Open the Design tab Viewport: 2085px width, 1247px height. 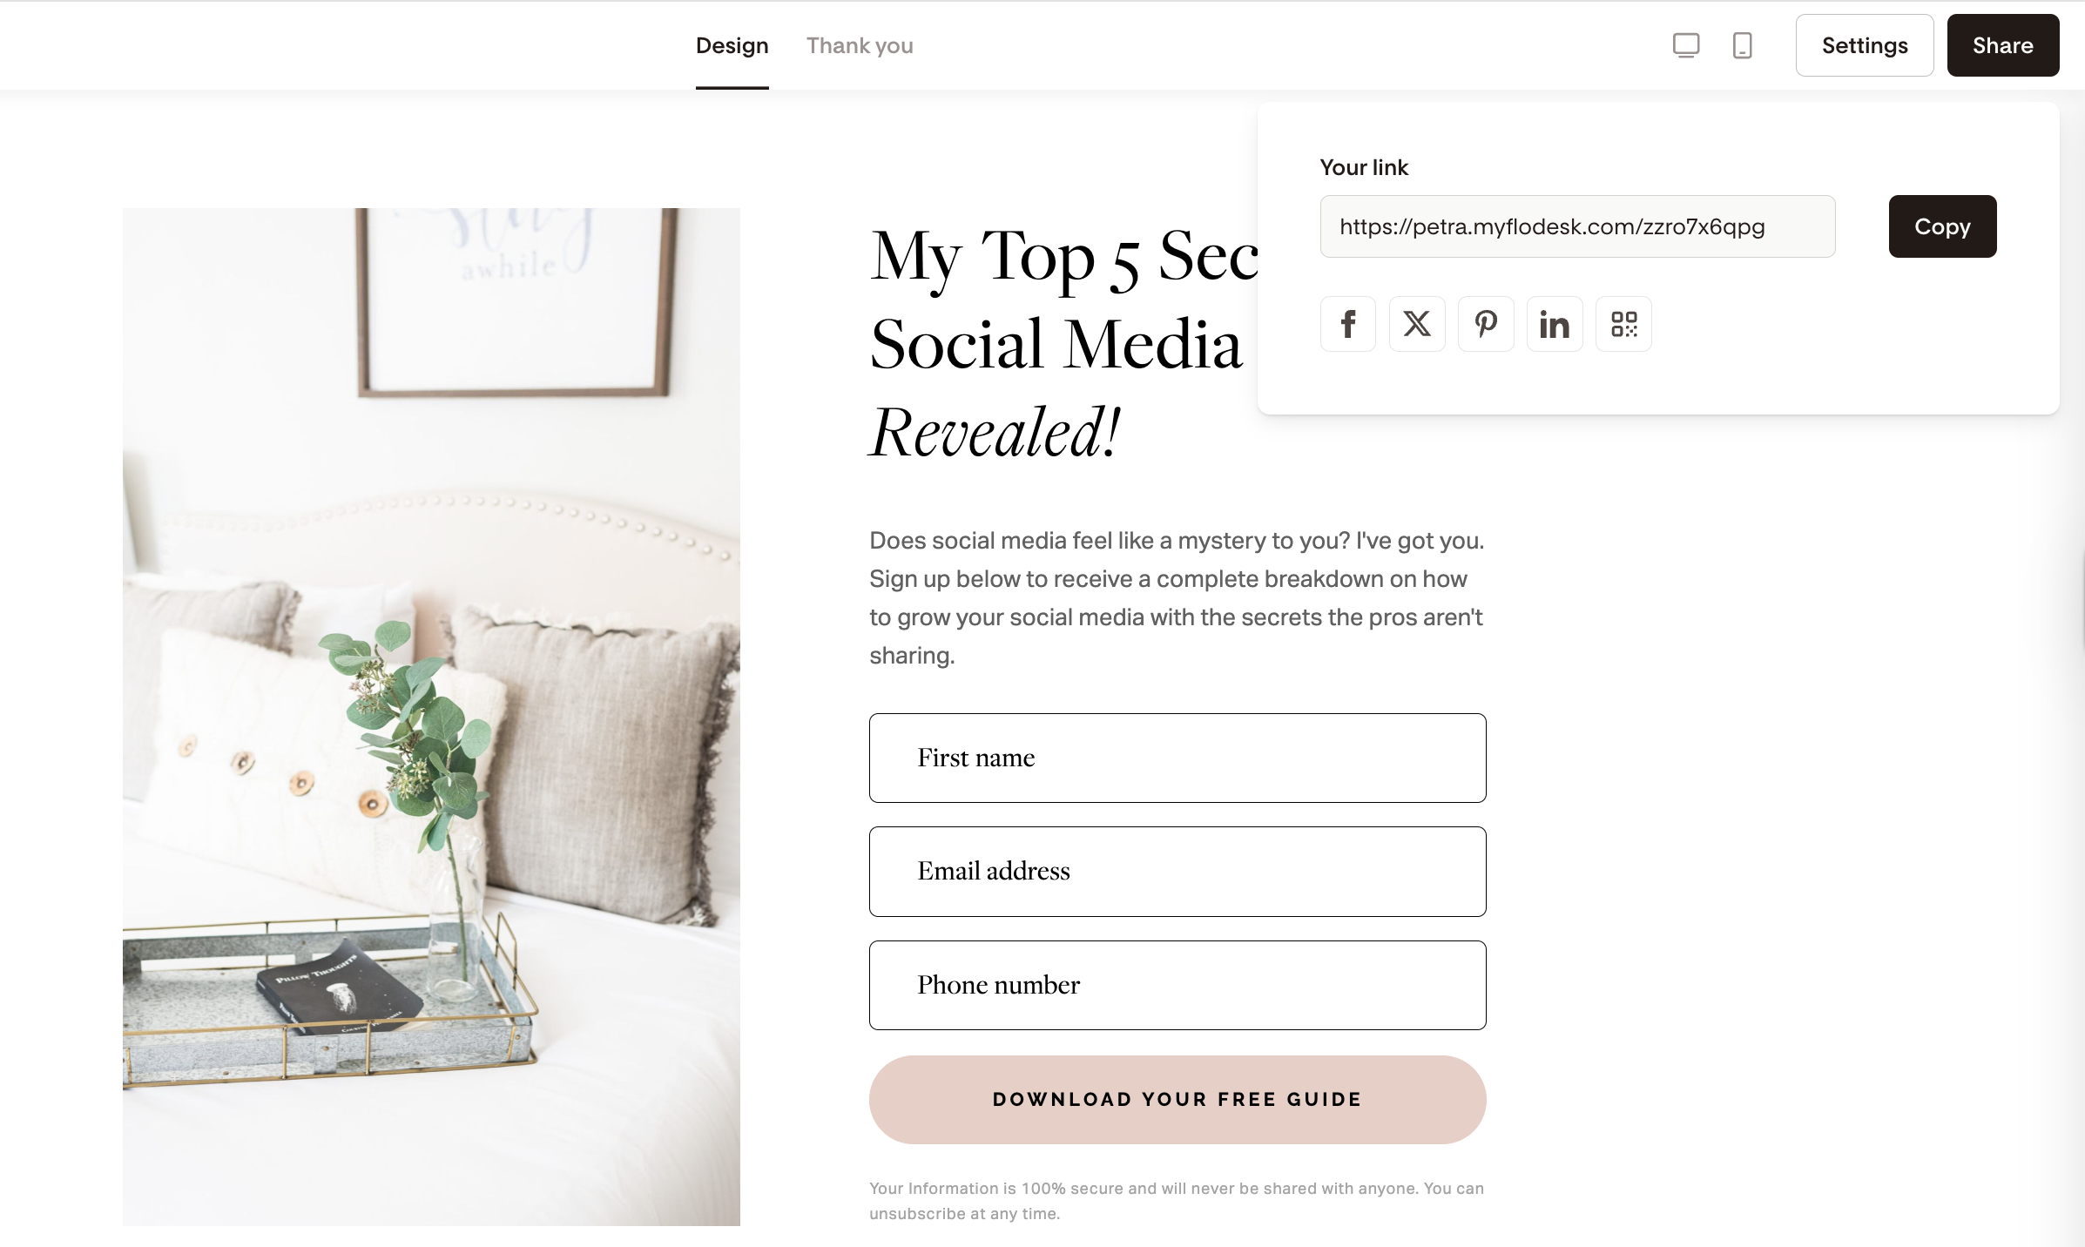(732, 45)
